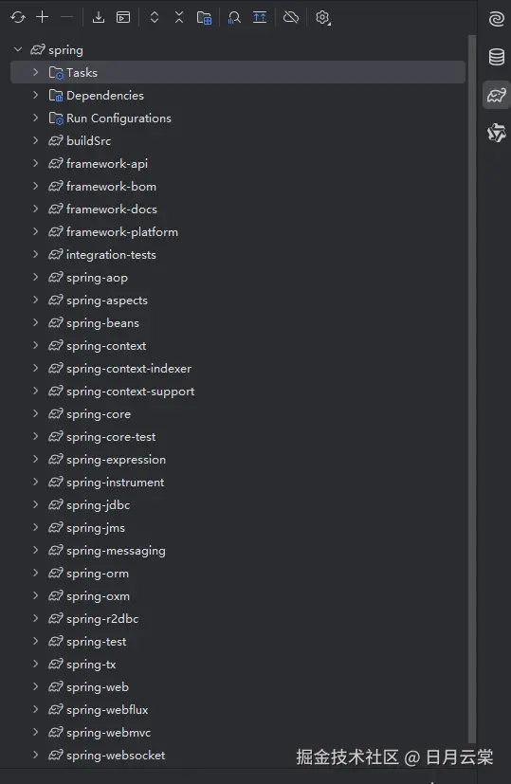
Task: Open Gradle build tool settings gear
Action: coord(323,17)
